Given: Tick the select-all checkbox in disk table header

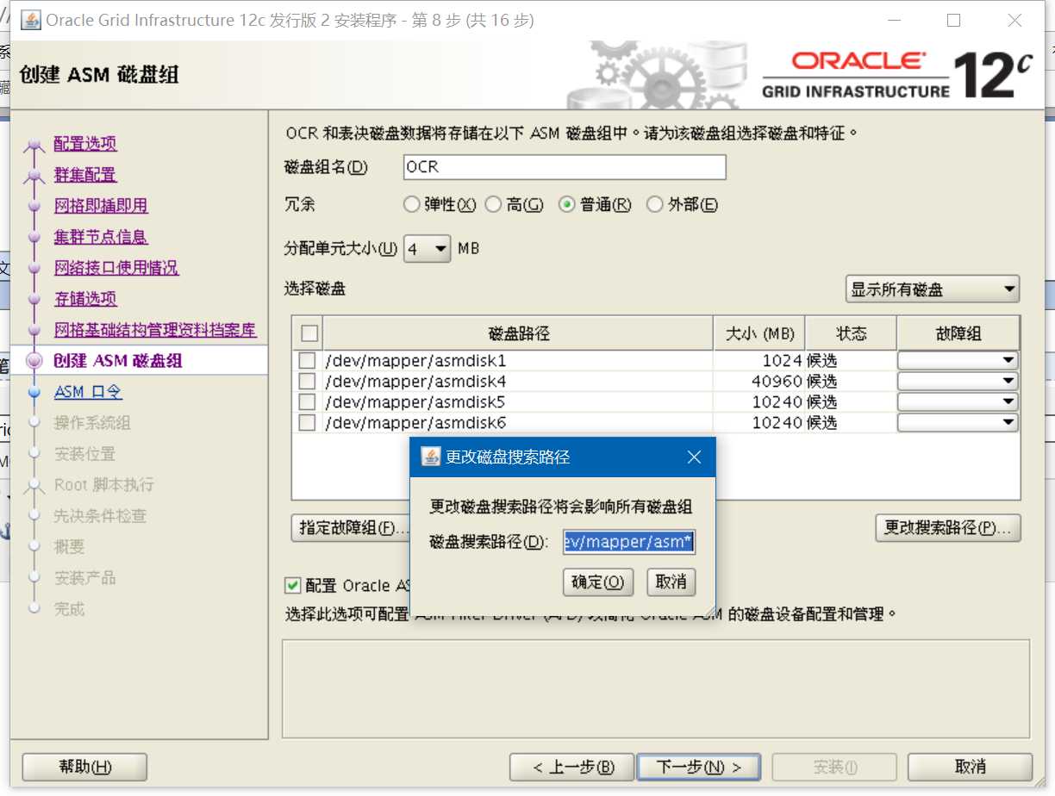Looking at the screenshot, I should (x=309, y=333).
